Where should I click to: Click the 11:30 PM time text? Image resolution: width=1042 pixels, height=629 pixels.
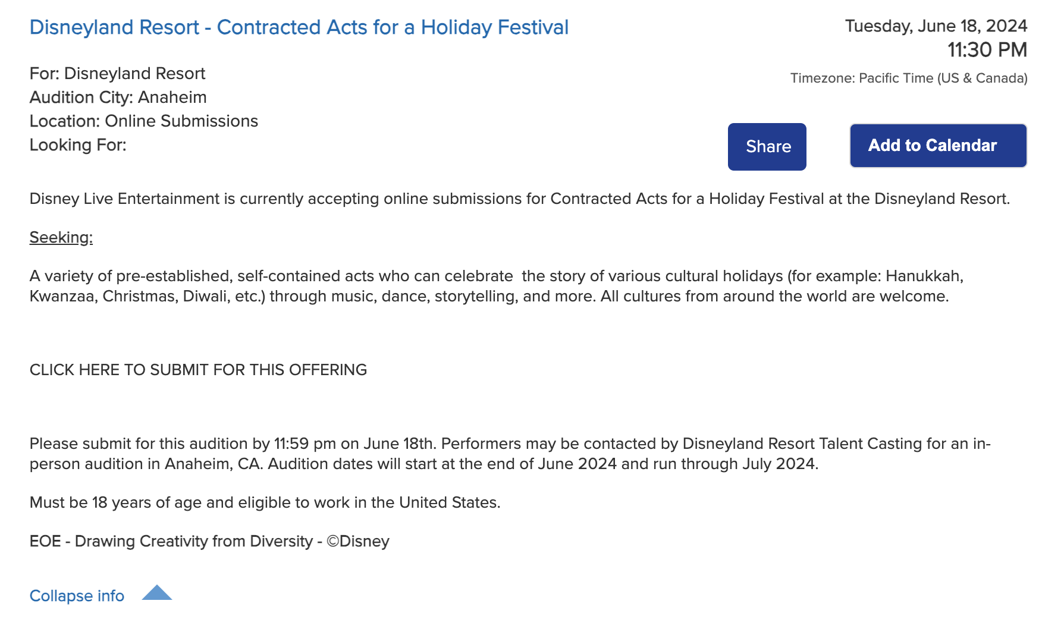click(x=987, y=50)
